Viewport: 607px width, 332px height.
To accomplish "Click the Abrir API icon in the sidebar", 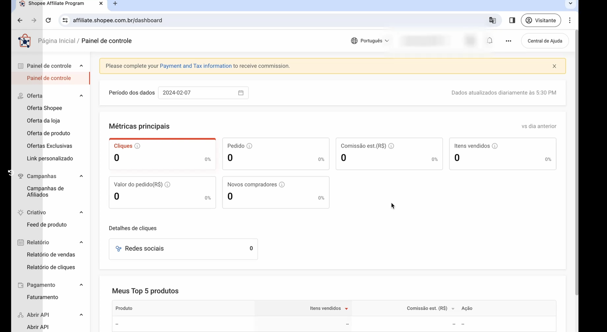I will [x=20, y=315].
